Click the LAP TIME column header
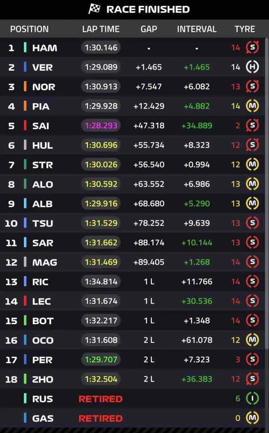 coord(101,29)
